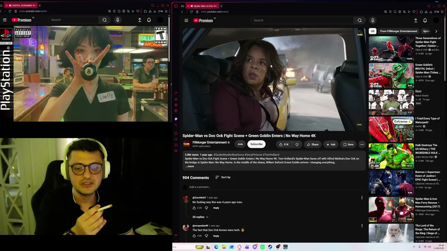Screen dimensions: 447x251
Task: Click the Join channel button
Action: pos(240,144)
